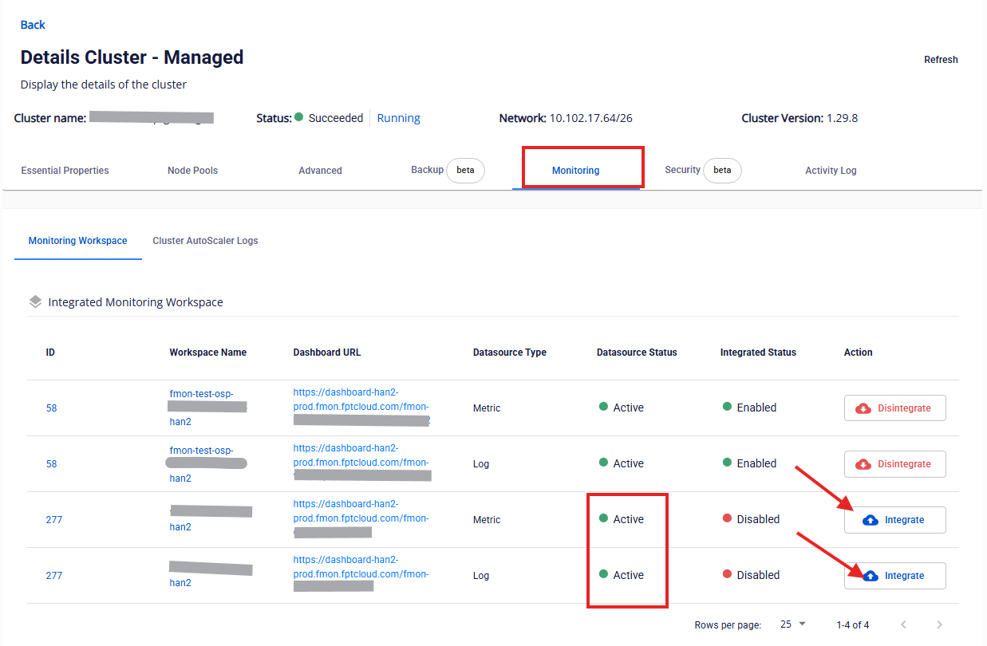Viewport: 987px width, 646px height.
Task: Click the Disintegrate cloud icon in second row
Action: pos(863,464)
